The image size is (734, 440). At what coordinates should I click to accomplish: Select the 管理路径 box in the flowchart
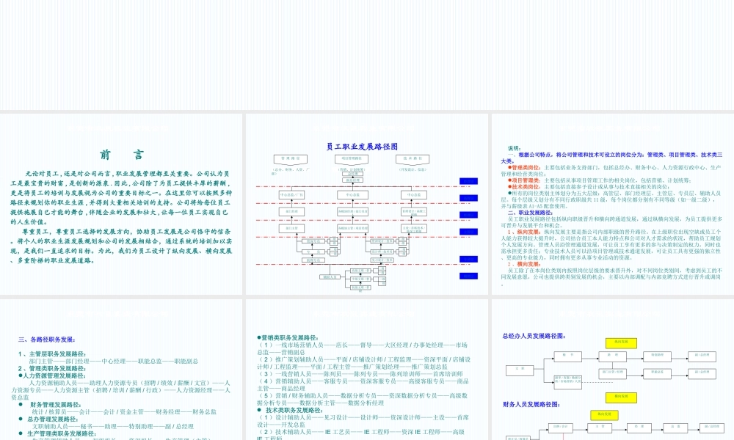coord(291,158)
